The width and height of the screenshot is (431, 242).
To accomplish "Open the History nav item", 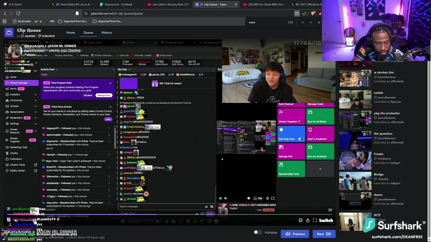I will click(107, 33).
